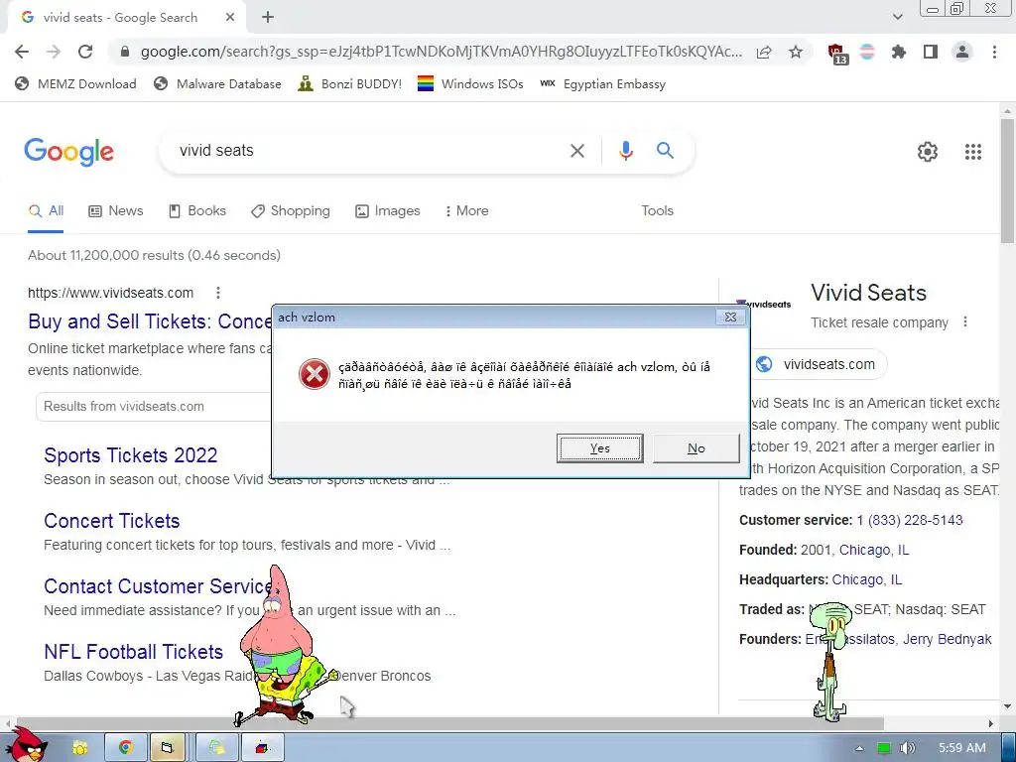
Task: Click the Patrick Star desktop character
Action: [278, 625]
